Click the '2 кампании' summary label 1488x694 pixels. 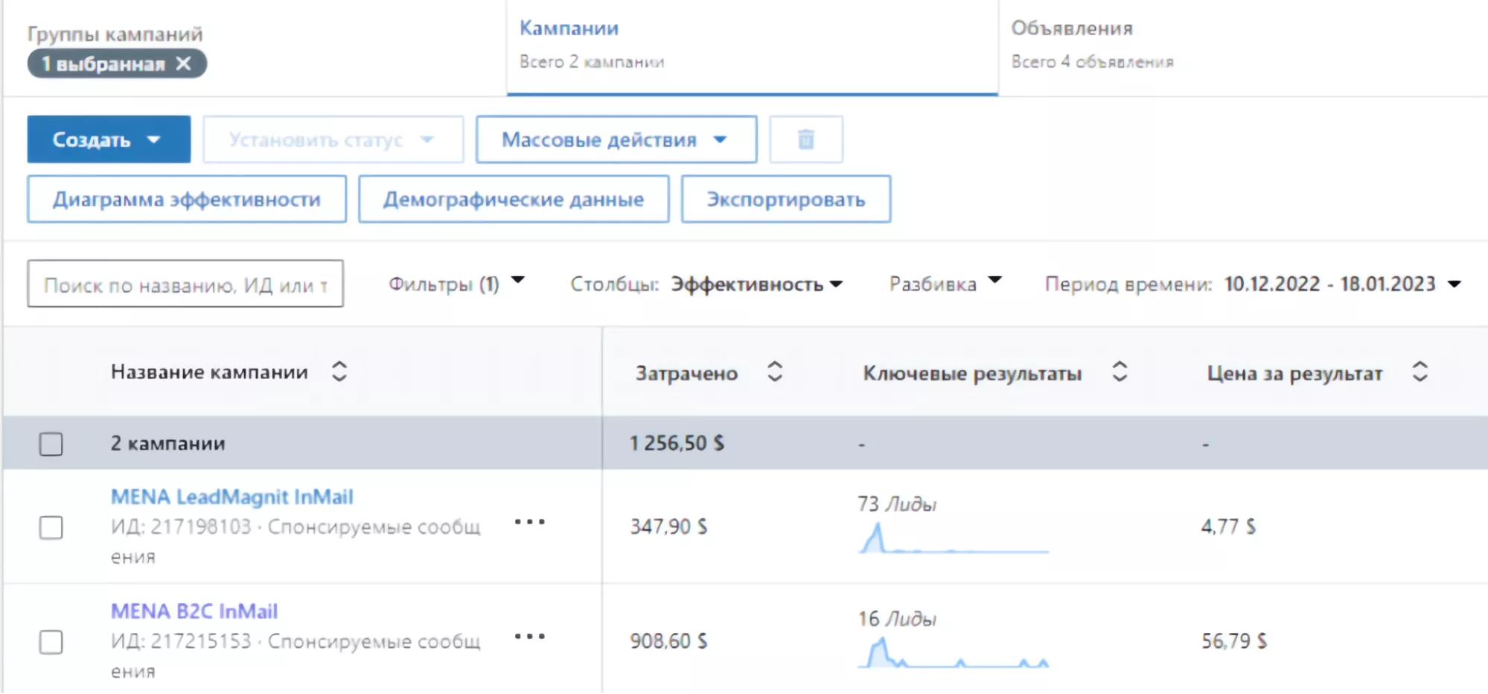click(x=168, y=443)
